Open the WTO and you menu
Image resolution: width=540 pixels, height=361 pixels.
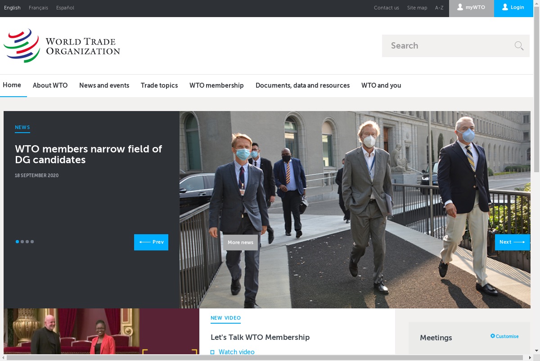381,85
